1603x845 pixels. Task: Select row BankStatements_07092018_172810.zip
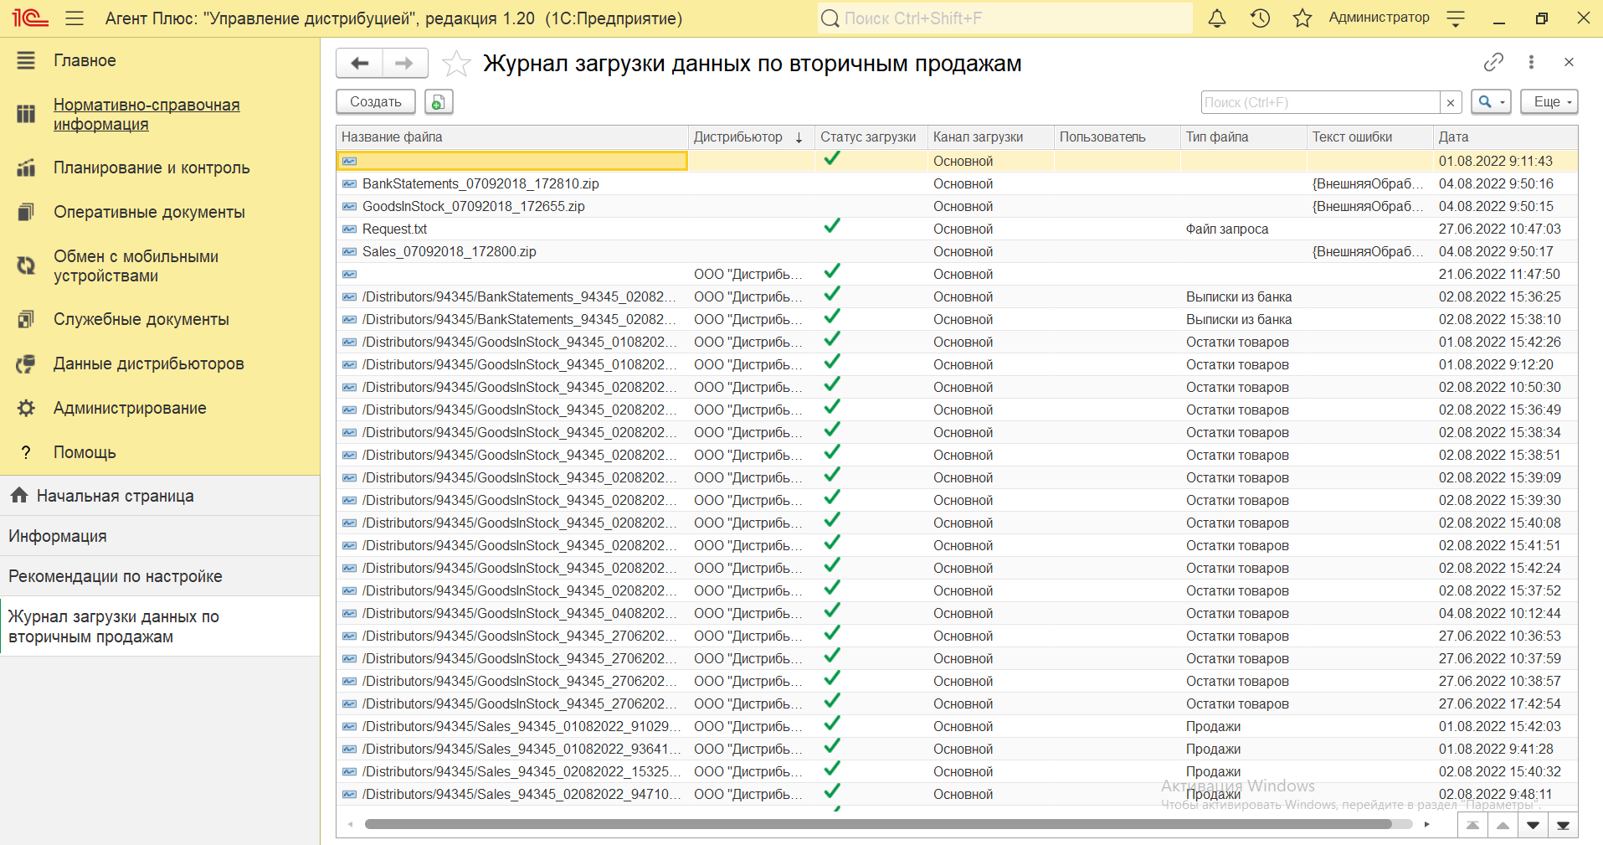click(957, 183)
